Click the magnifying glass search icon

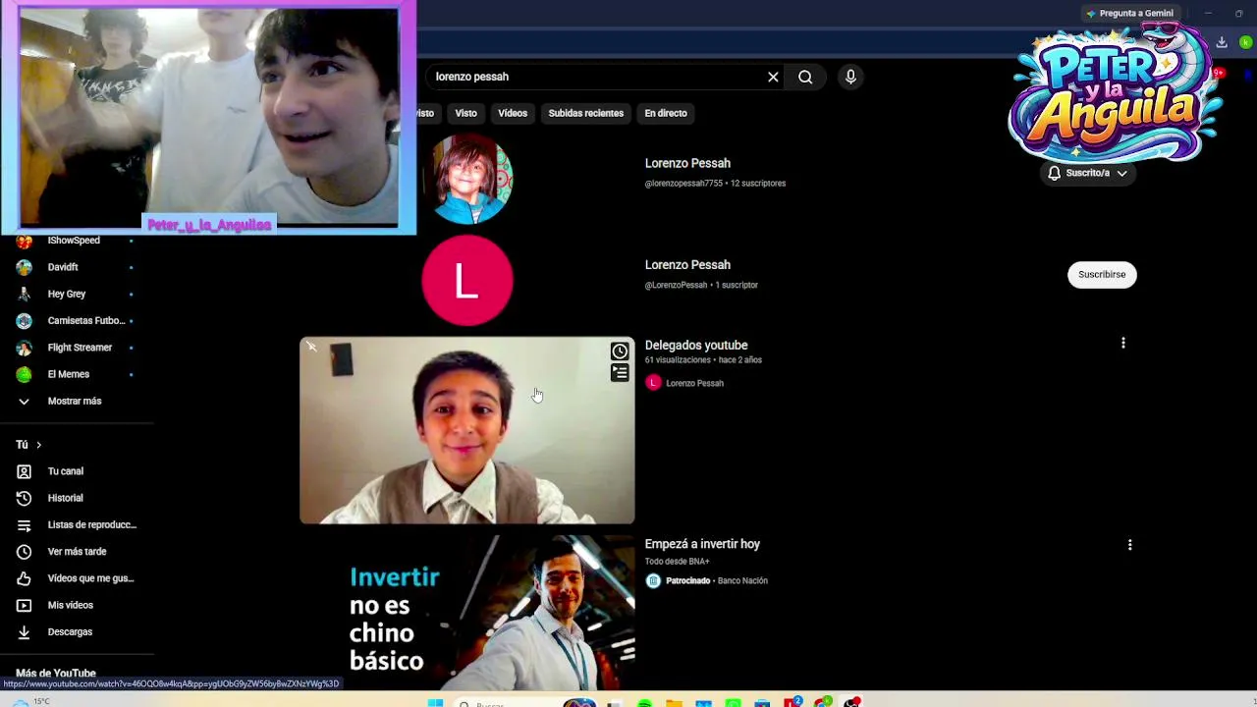805,77
